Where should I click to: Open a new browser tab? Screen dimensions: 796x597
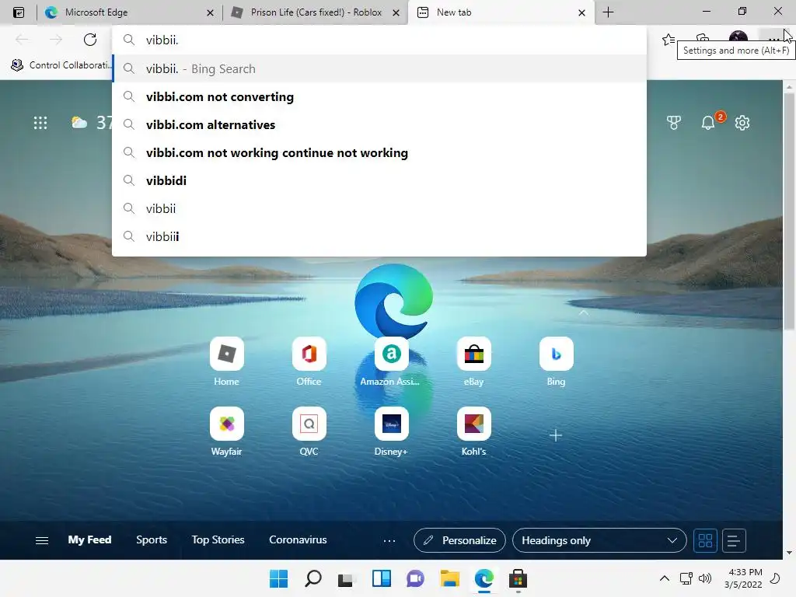(x=608, y=12)
